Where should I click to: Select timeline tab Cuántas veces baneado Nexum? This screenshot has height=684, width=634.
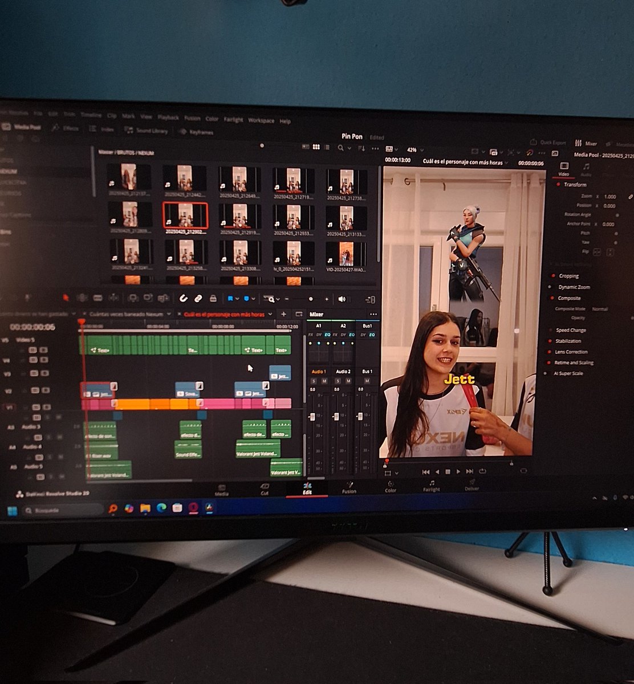tap(127, 313)
